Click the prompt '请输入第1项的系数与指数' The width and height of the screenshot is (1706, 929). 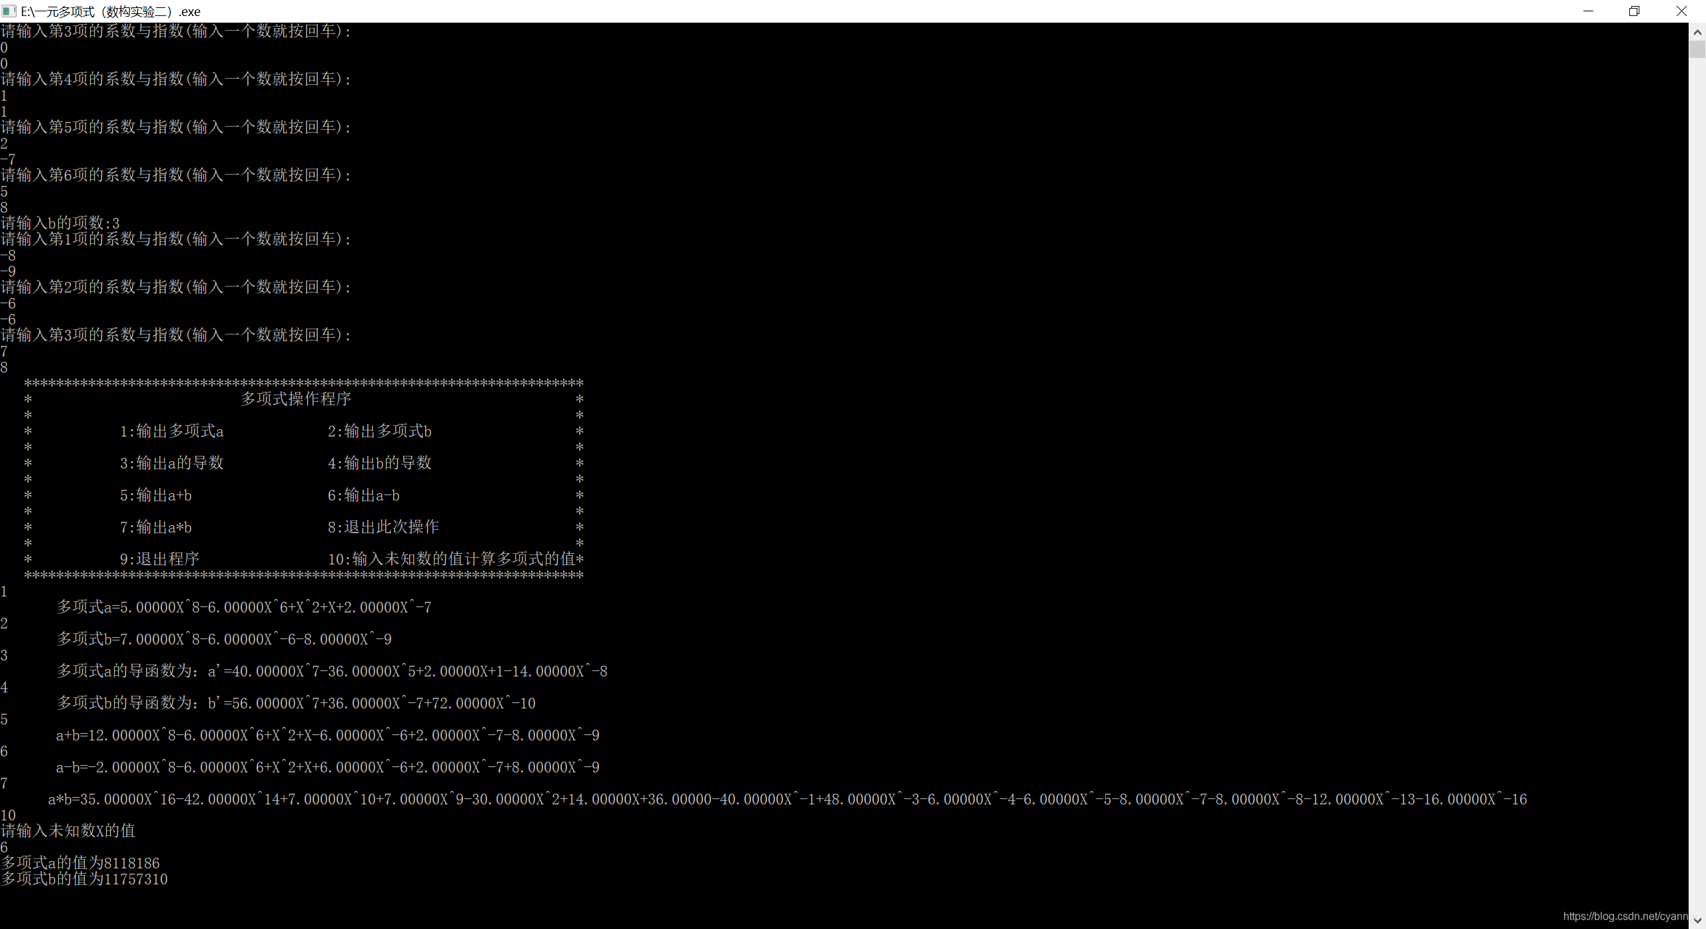(176, 239)
